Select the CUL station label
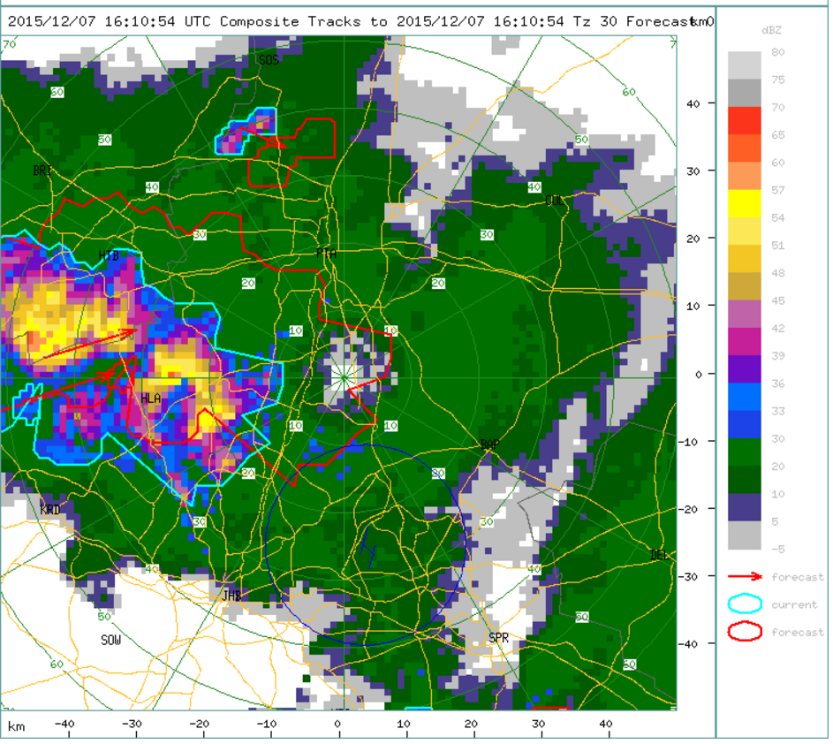 (557, 201)
